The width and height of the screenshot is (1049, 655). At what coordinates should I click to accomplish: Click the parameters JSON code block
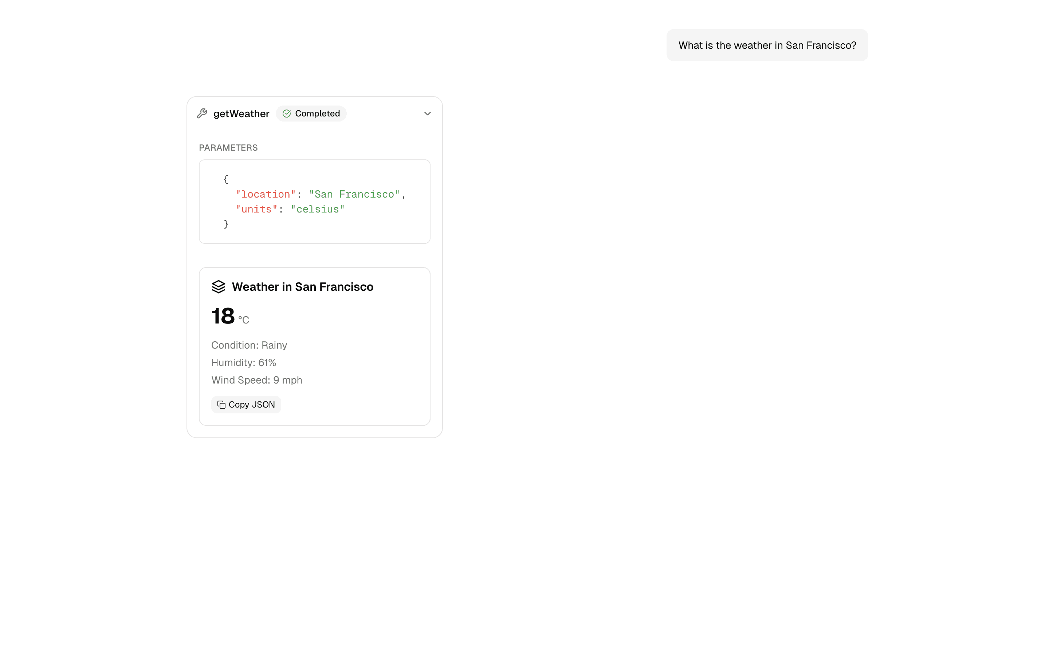pos(314,202)
